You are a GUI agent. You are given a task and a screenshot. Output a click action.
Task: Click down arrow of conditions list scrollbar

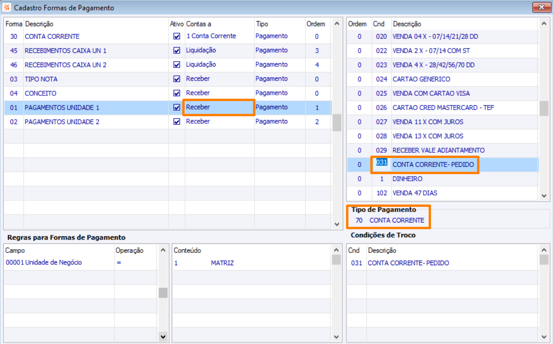544,195
